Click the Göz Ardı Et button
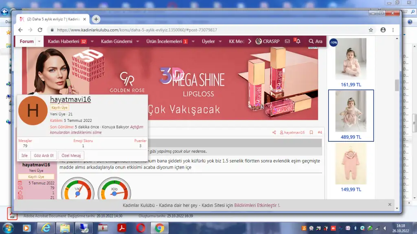This screenshot has height=234, width=417. (x=44, y=156)
